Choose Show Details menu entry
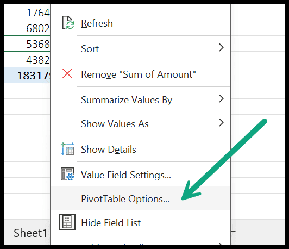 point(141,149)
